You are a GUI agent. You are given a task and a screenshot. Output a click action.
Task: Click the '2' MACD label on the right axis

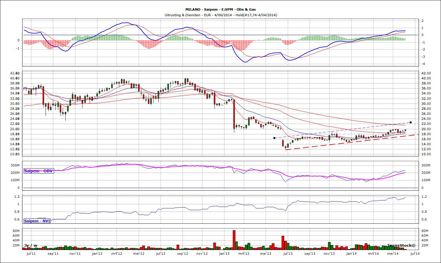pos(423,21)
